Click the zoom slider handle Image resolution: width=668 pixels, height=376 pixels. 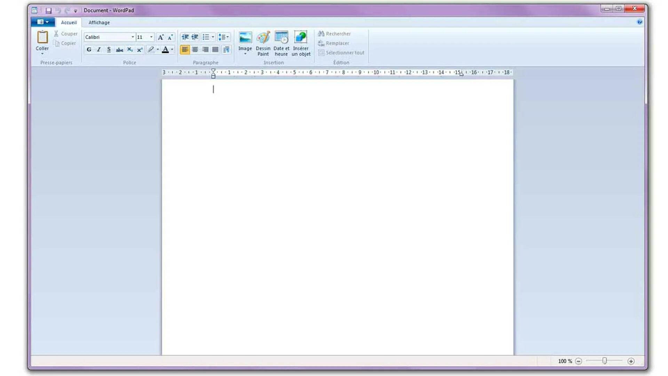coord(605,361)
